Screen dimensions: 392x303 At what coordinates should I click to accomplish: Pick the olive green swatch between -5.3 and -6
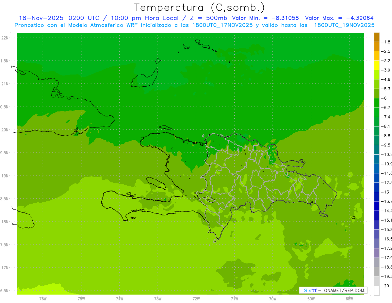pos(377,93)
